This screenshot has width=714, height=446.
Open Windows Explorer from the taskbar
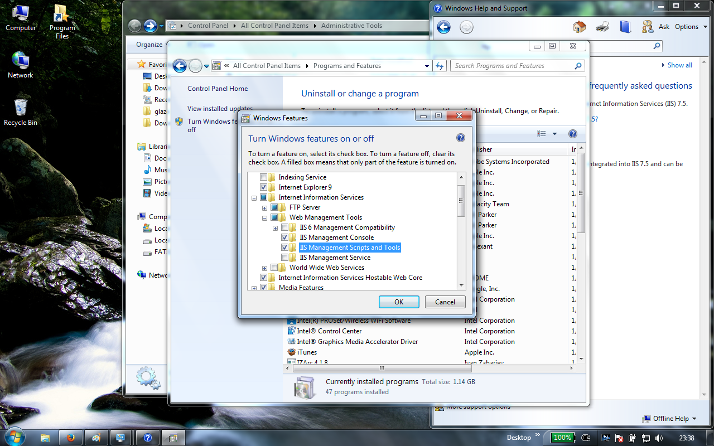click(45, 438)
